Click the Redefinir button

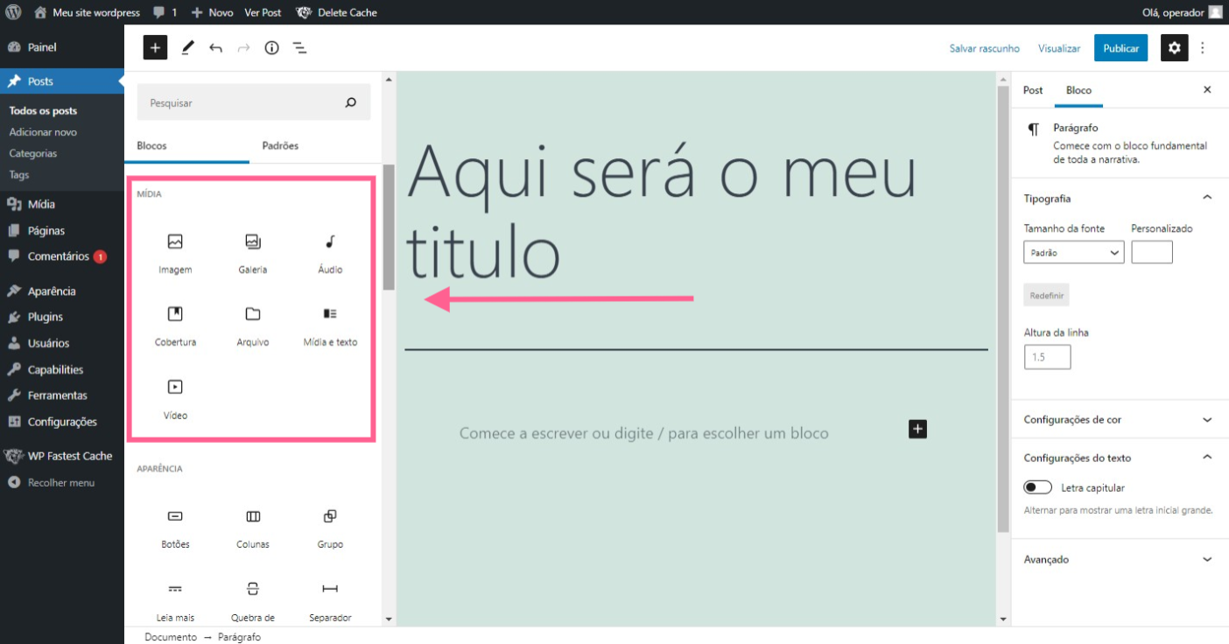[x=1046, y=295]
